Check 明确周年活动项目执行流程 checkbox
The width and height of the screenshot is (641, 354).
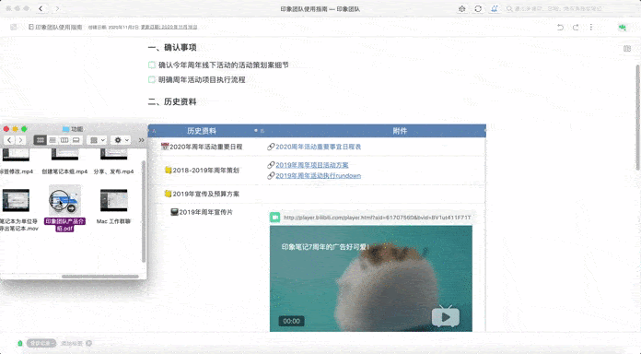[x=152, y=80]
